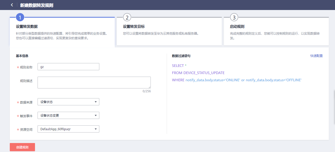The image size is (335, 152).
Task: Click the step 3 circle icon
Action: point(234,17)
